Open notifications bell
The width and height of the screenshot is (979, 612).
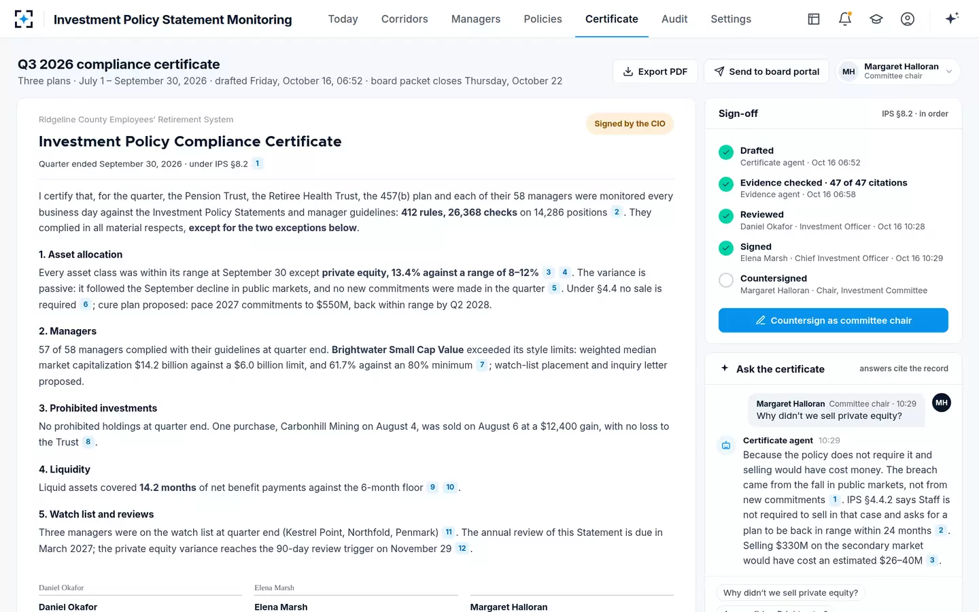pyautogui.click(x=845, y=19)
